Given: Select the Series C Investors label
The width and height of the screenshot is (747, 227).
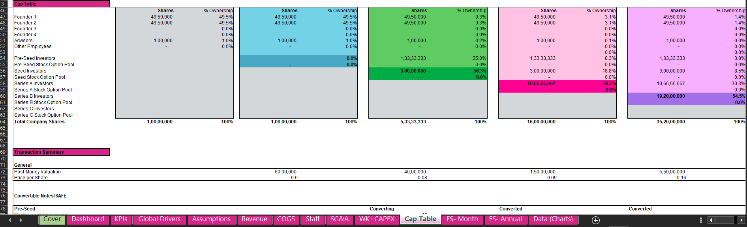Looking at the screenshot, I should click(x=34, y=109).
